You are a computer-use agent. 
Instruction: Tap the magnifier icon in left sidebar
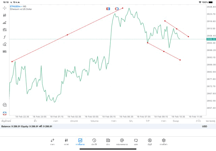pyautogui.click(x=5, y=105)
